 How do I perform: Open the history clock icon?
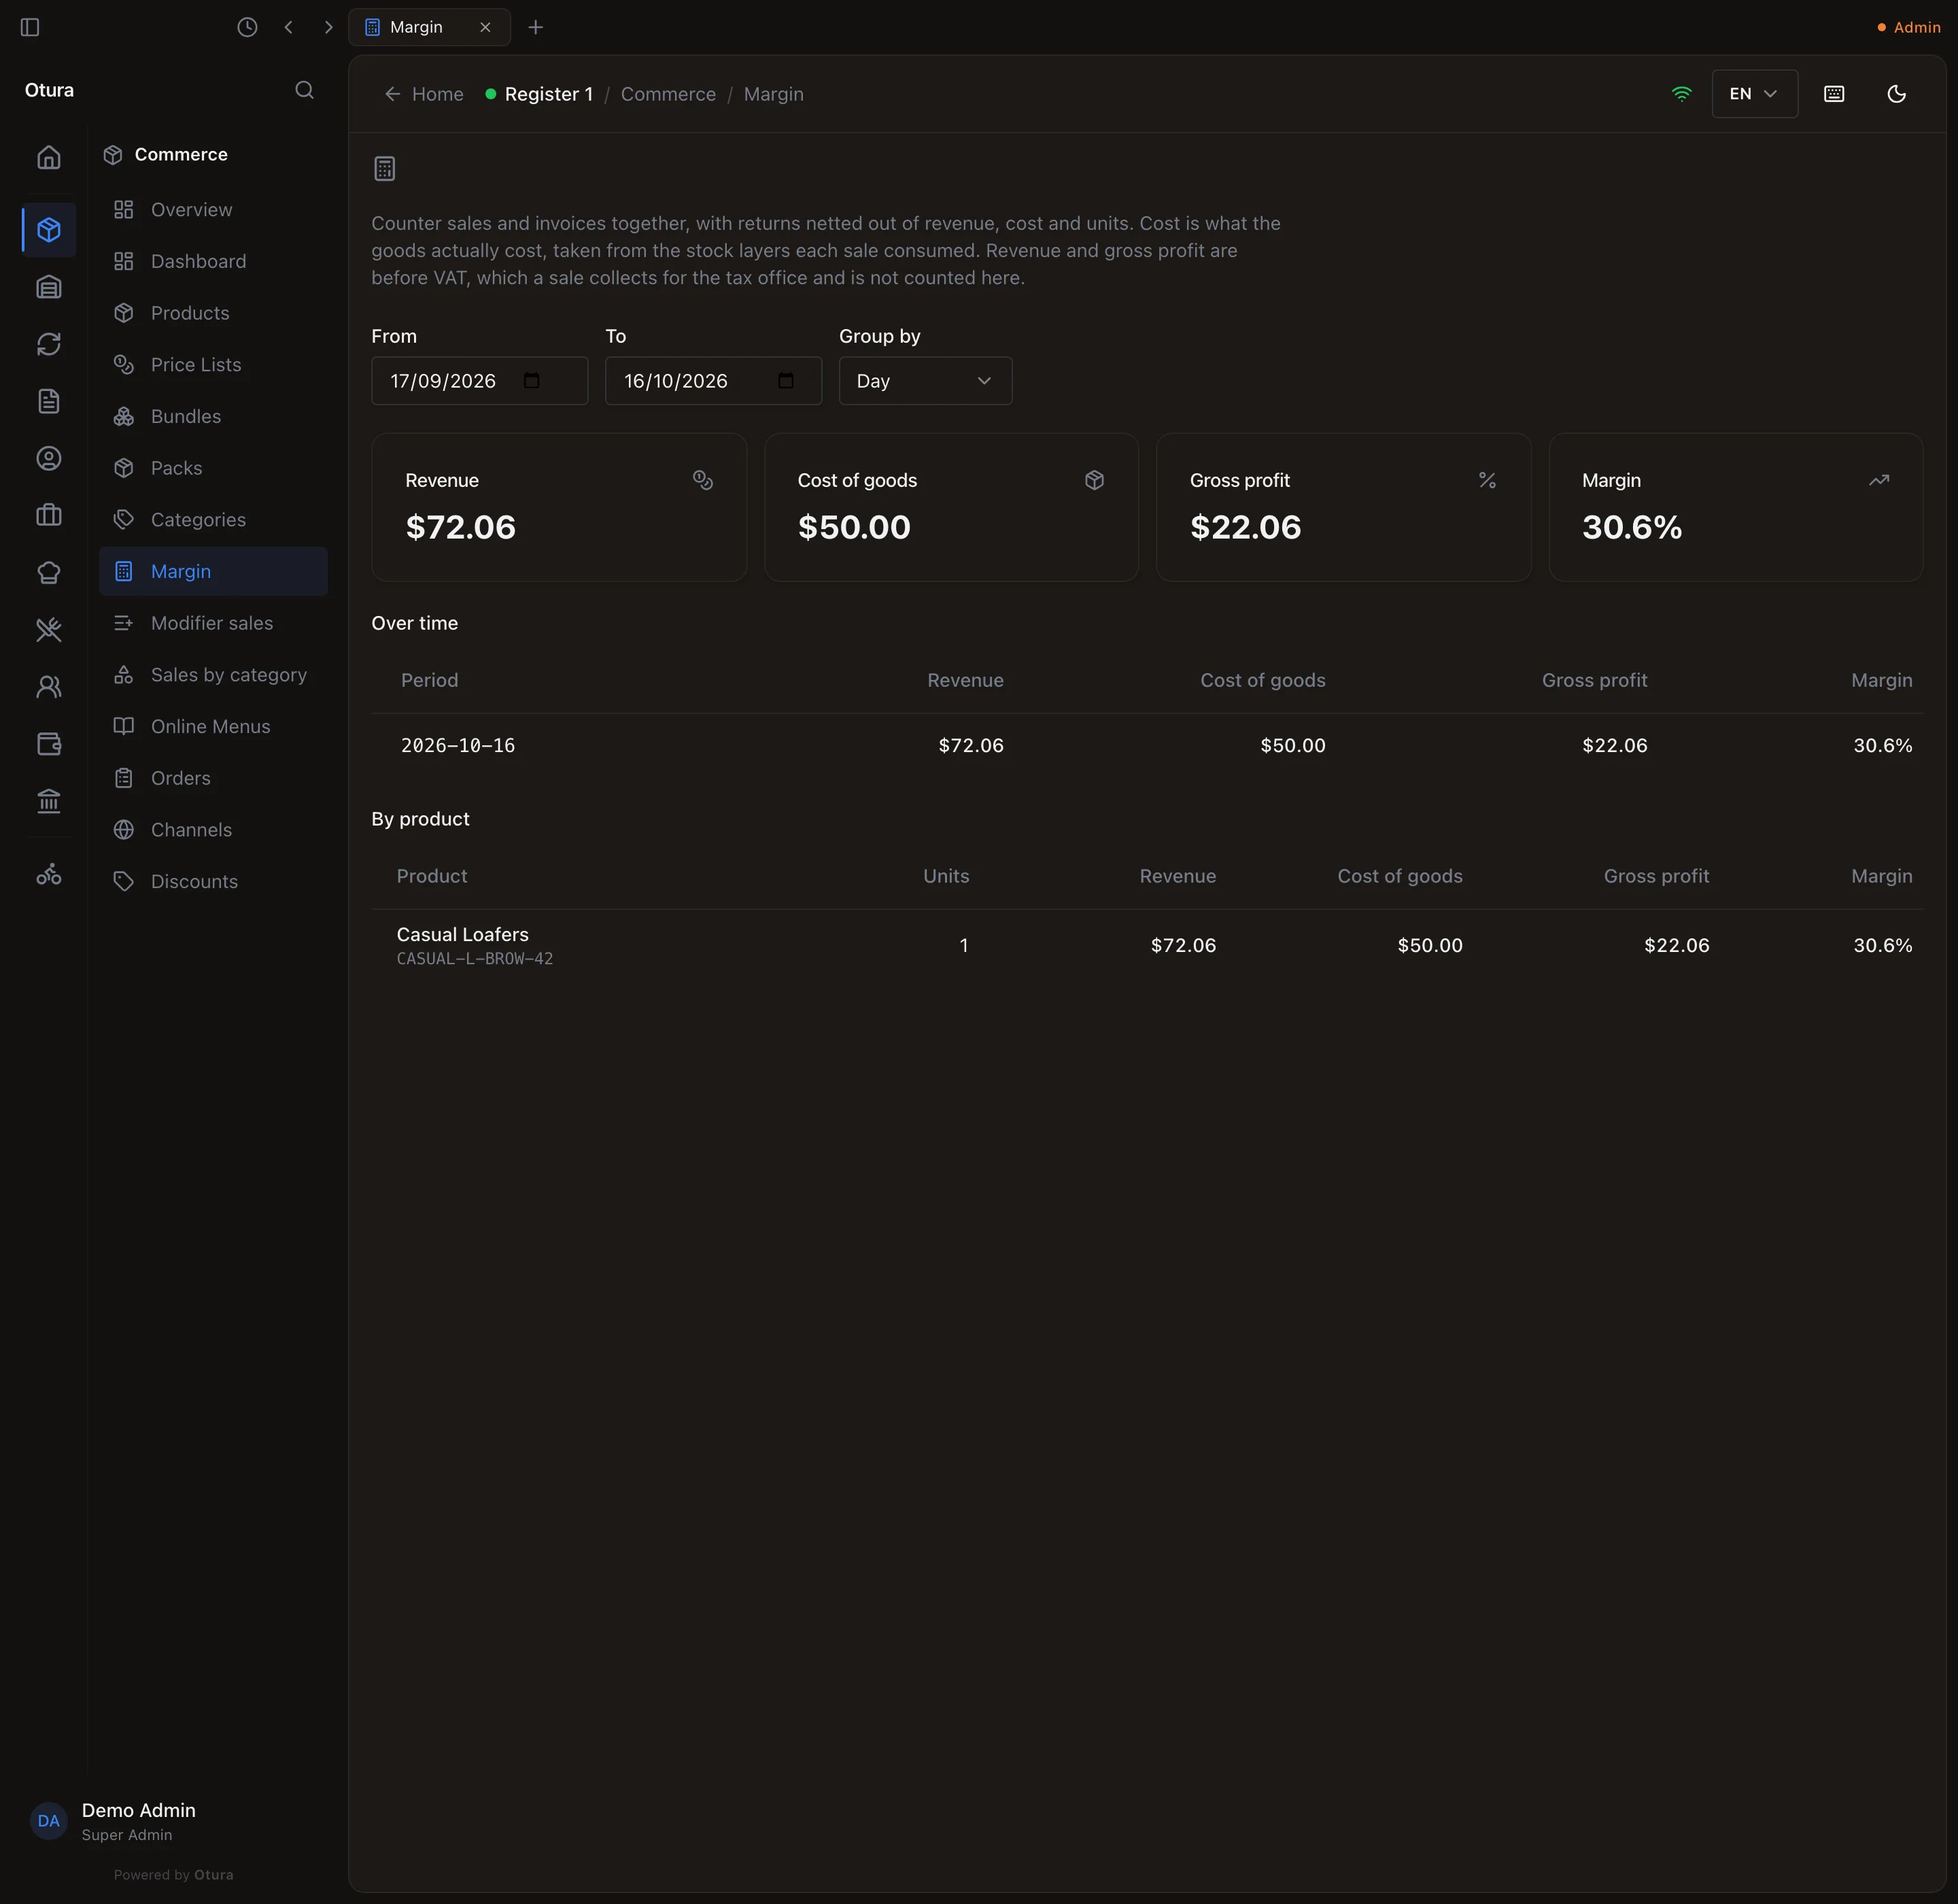247,27
